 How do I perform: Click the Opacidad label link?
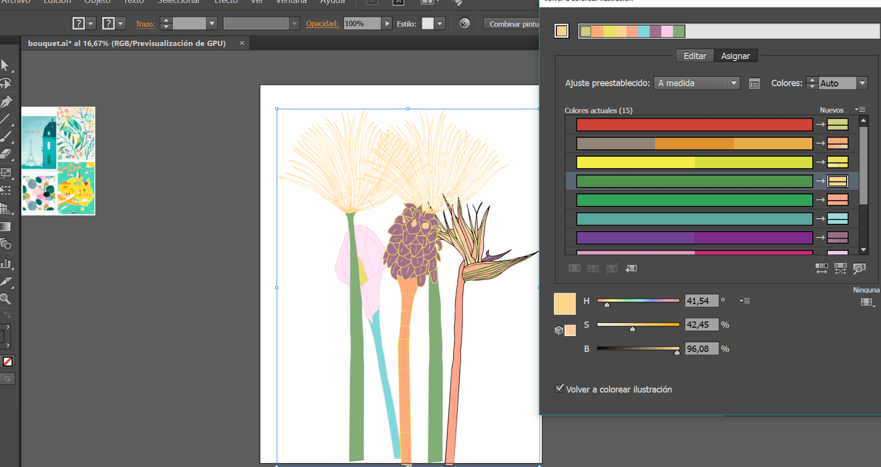[322, 24]
